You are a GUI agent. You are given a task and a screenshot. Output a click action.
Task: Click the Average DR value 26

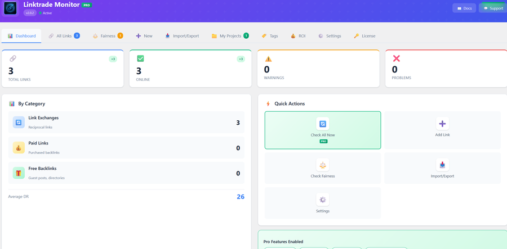click(x=241, y=197)
